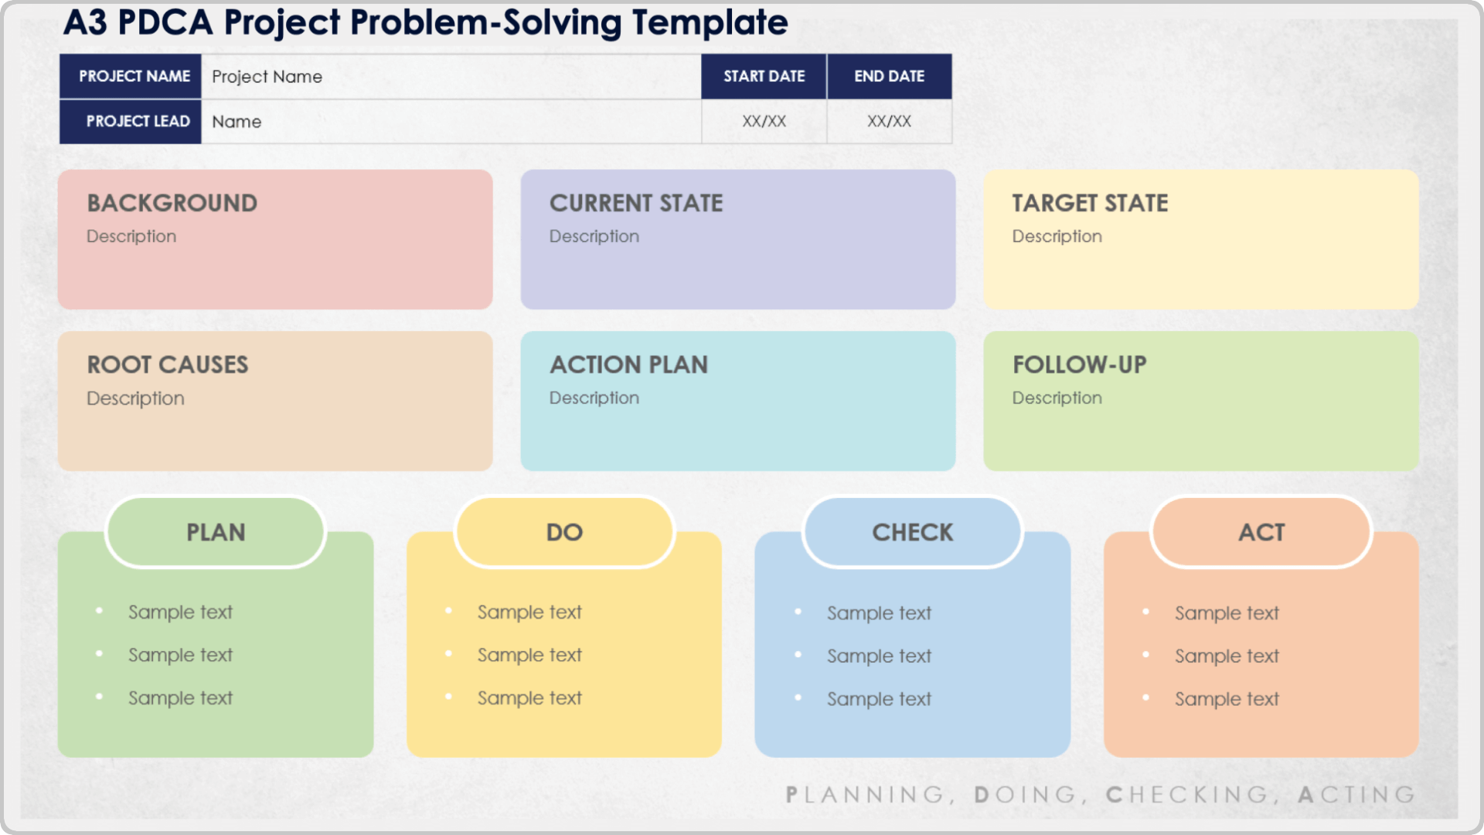The width and height of the screenshot is (1484, 835).
Task: Click the XX/XX value under END DATE
Action: point(889,121)
